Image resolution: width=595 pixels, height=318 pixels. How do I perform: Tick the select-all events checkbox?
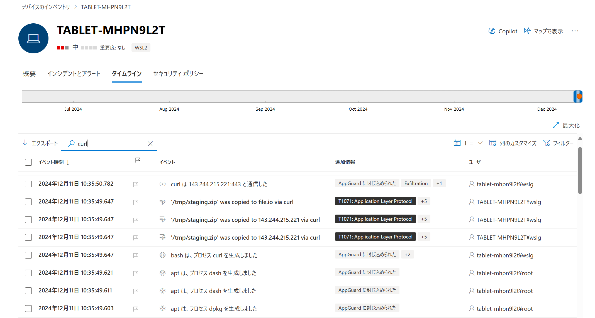(x=28, y=162)
